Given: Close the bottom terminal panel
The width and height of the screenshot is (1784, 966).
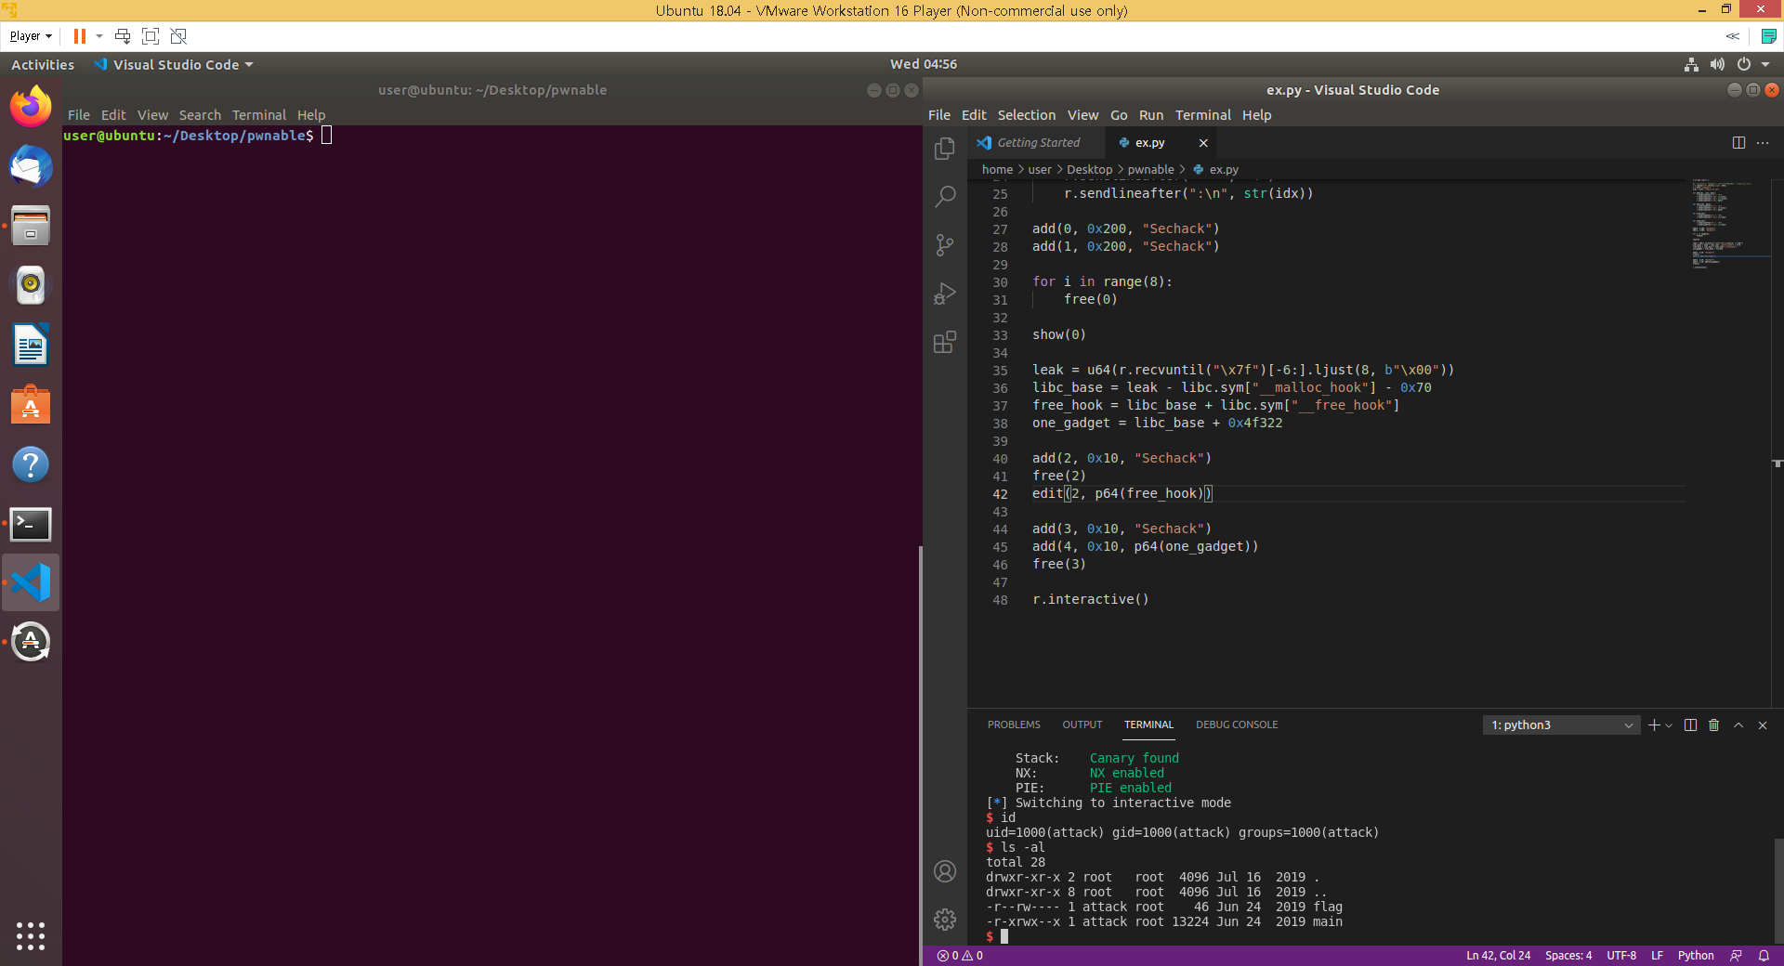Looking at the screenshot, I should tap(1763, 725).
